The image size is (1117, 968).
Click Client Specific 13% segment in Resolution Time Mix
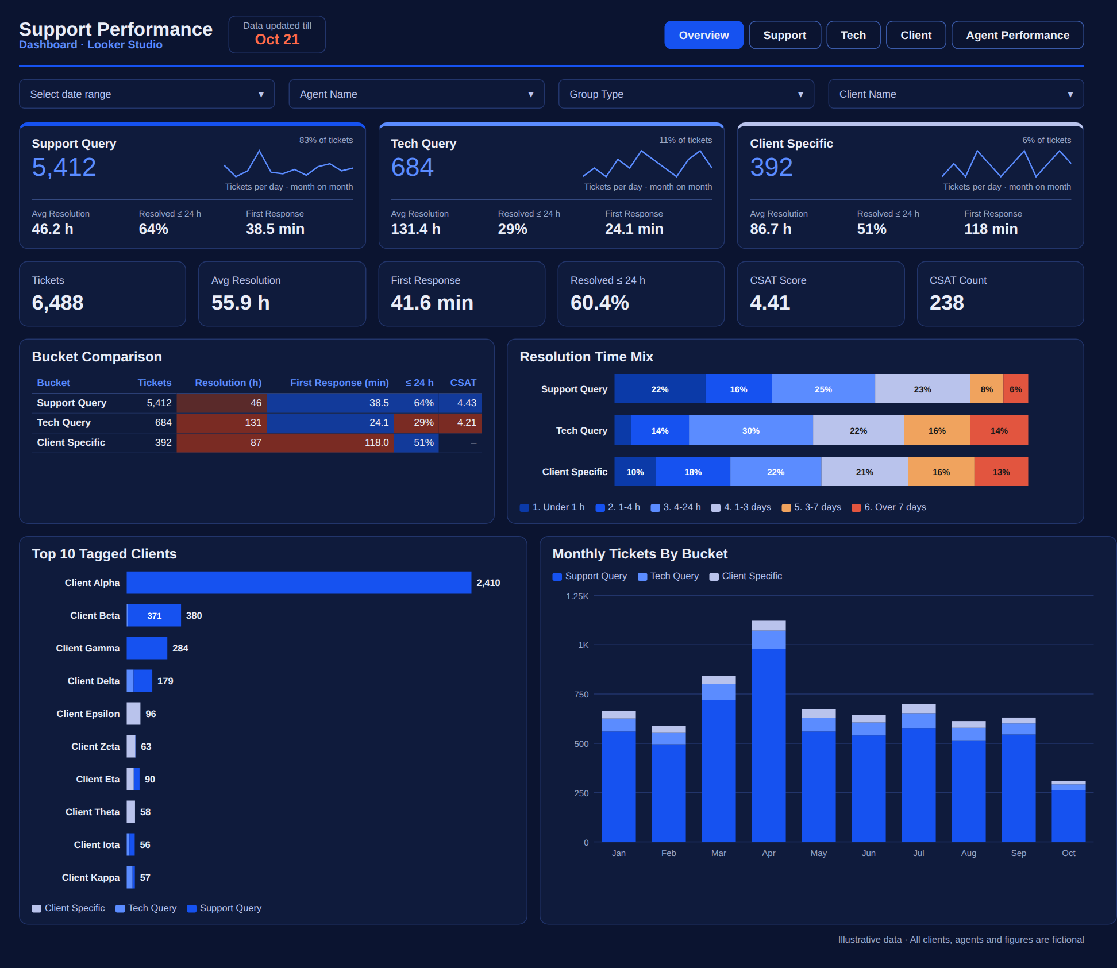(1001, 472)
